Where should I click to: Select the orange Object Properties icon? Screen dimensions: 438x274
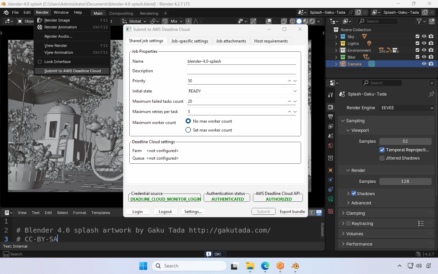click(x=330, y=170)
